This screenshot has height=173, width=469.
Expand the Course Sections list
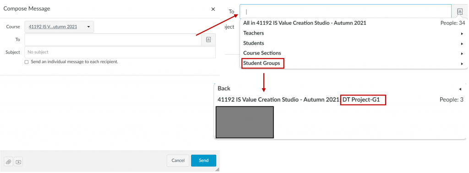point(354,53)
